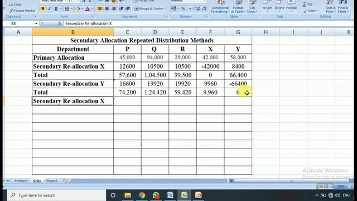Image resolution: width=357 pixels, height=201 pixels.
Task: Open Fill Color dropdown arrow
Action: tap(83, 9)
